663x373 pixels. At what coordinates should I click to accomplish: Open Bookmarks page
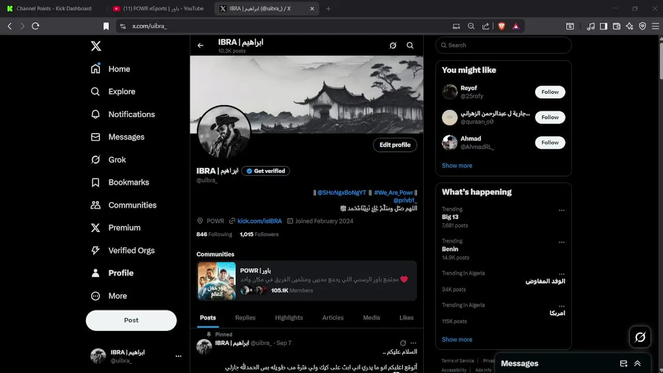point(120,182)
